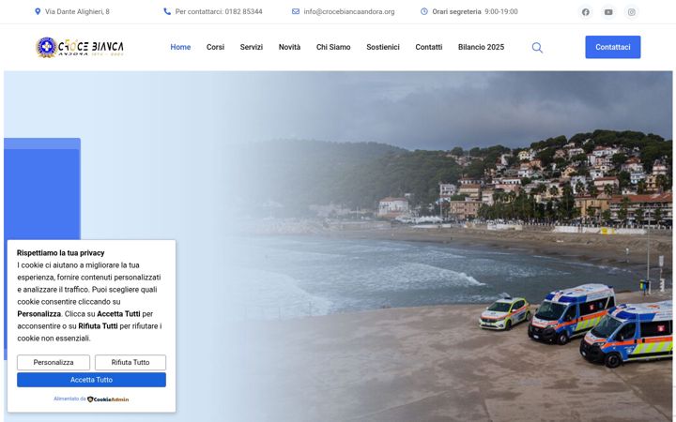Open the Chi Siamo menu item

tap(333, 47)
